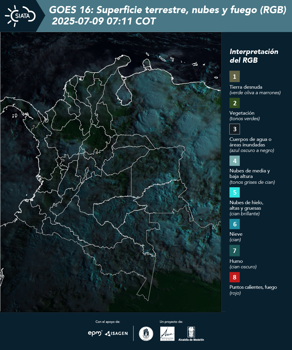
Task: Click '(tonos verdes)' text
Action: click(244, 119)
